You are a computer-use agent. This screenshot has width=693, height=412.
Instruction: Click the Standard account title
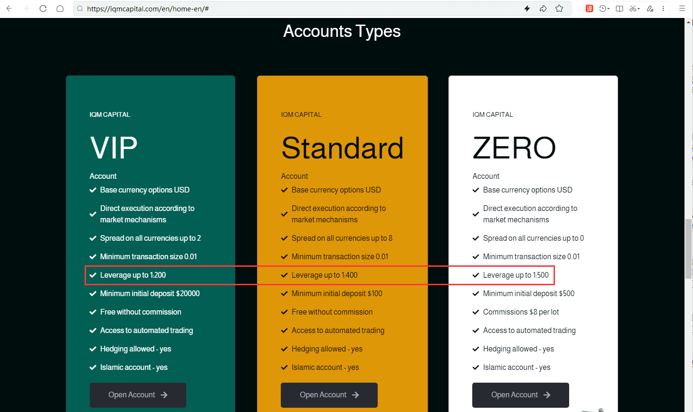[342, 148]
